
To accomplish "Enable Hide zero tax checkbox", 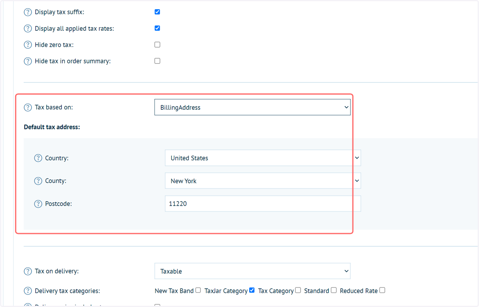I will [157, 45].
